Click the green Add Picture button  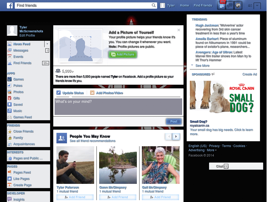point(123,54)
